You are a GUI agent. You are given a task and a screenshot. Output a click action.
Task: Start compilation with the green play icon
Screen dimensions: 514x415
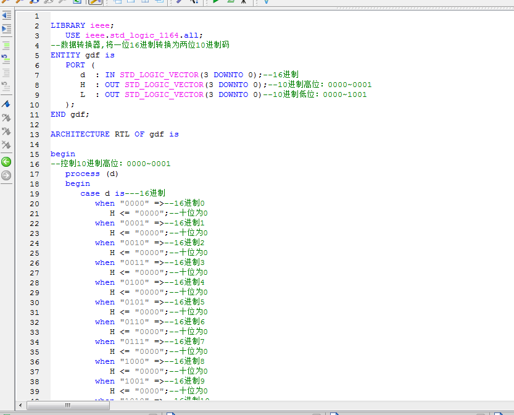point(216,2)
